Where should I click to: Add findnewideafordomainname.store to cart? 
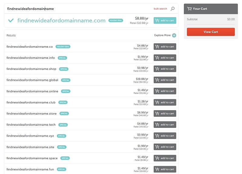click(165, 113)
